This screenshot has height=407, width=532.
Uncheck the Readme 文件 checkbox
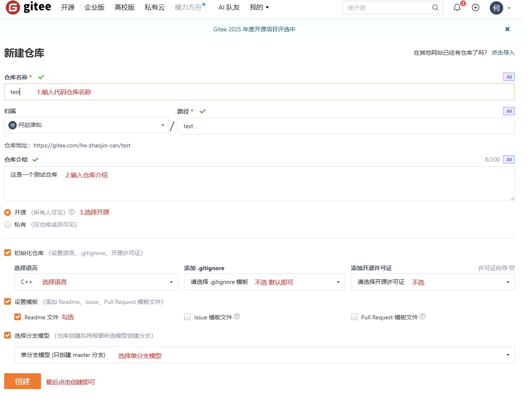pyautogui.click(x=18, y=317)
